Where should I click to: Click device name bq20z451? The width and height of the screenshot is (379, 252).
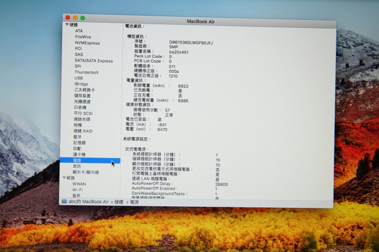178,52
